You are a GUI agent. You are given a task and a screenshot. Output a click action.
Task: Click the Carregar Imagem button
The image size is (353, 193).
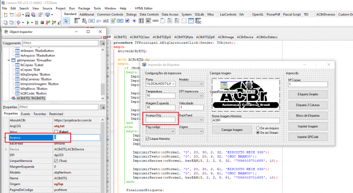click(x=232, y=130)
